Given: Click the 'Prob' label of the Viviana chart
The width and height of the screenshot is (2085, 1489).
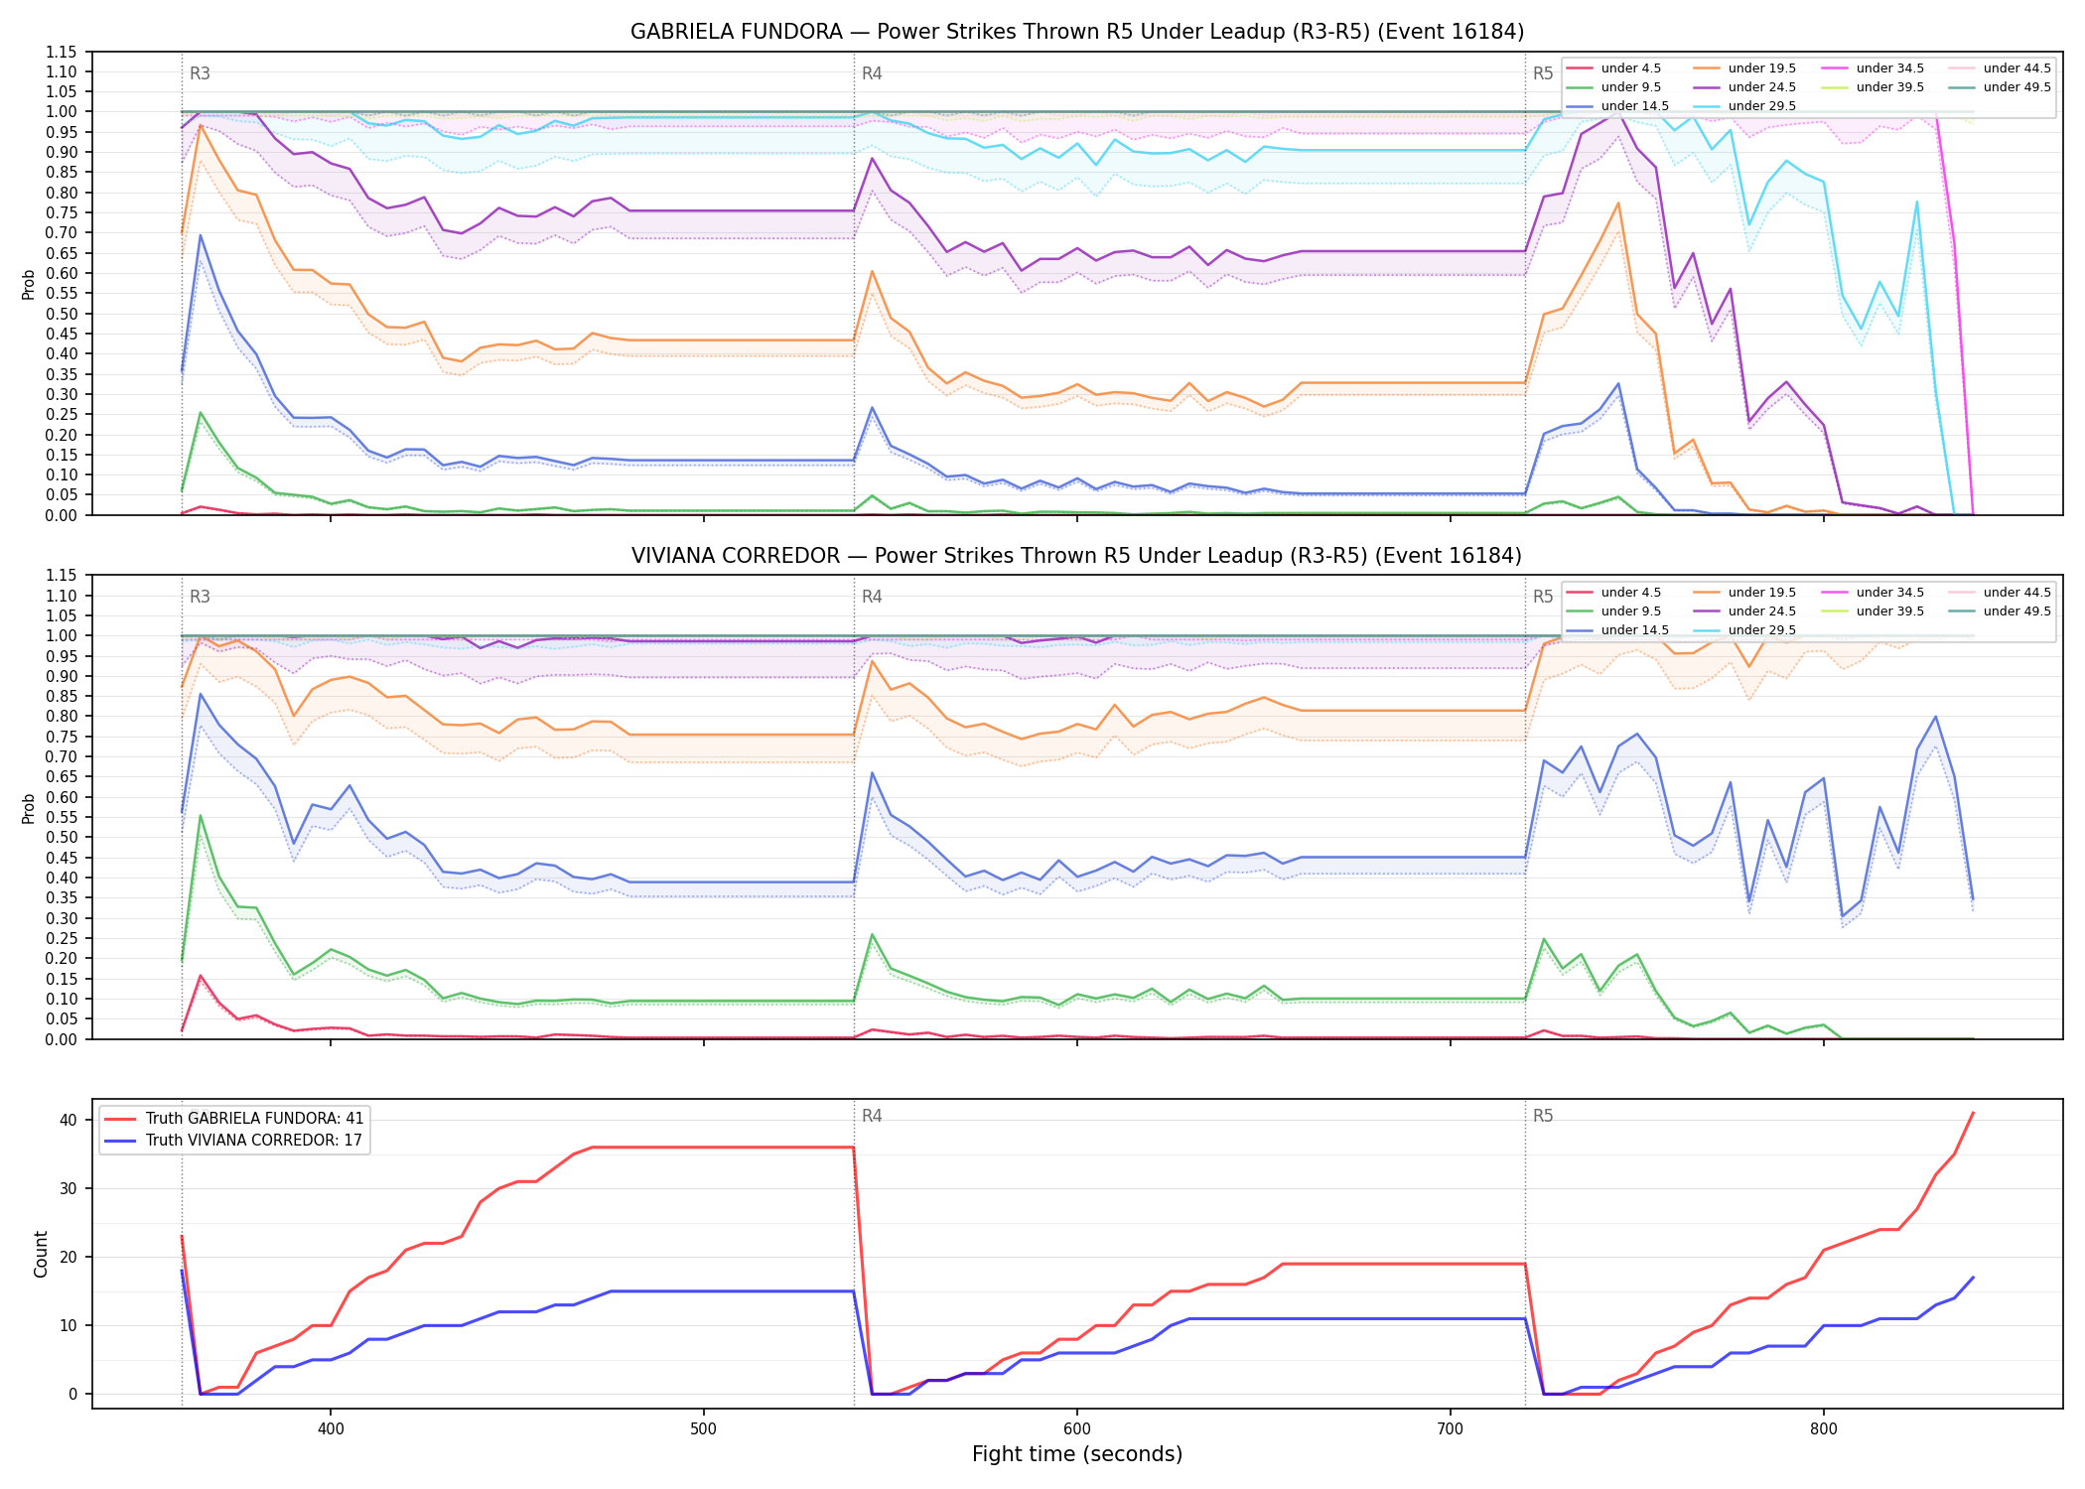Looking at the screenshot, I should pyautogui.click(x=29, y=808).
